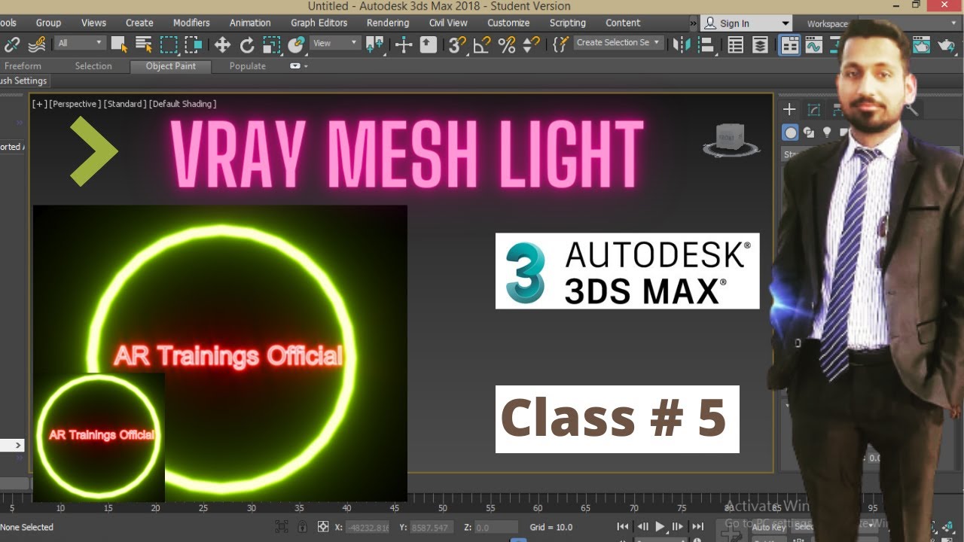The width and height of the screenshot is (964, 542).
Task: Switch to the Object Paint ribbon tab
Action: [171, 66]
